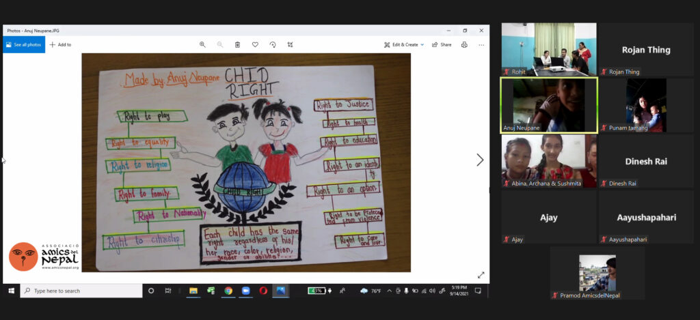Screen dimensions: 700x320
Task: Click the microphone tray icon
Action: click(x=406, y=291)
